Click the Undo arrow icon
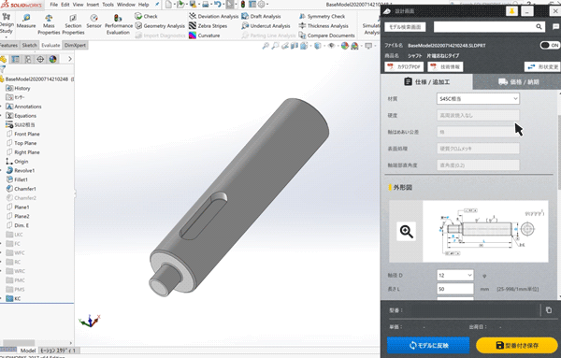Viewport: 561px width, 358px height. click(217, 5)
